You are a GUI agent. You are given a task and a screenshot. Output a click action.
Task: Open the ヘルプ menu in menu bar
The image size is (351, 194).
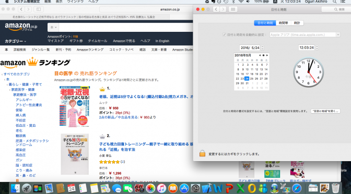(93, 2)
